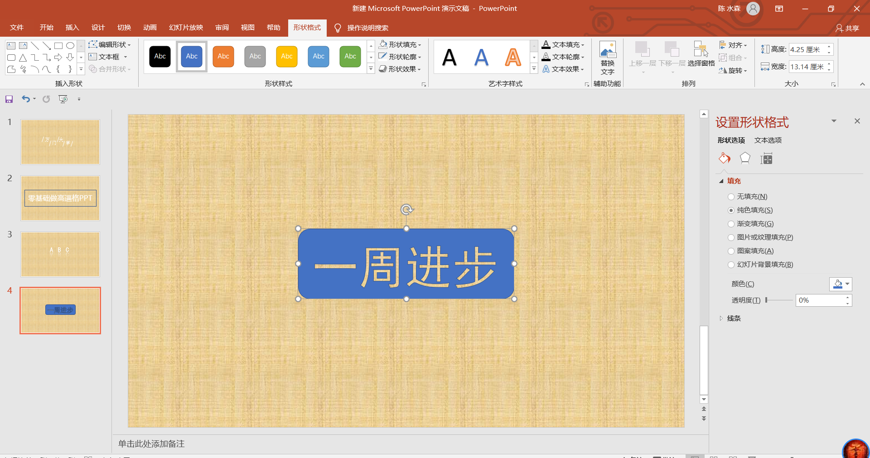Select the straight line shape in shapes gallery
This screenshot has height=458, width=870.
pyautogui.click(x=35, y=46)
